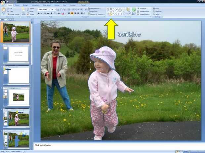
Task: Click the Find button
Action: [156, 9]
